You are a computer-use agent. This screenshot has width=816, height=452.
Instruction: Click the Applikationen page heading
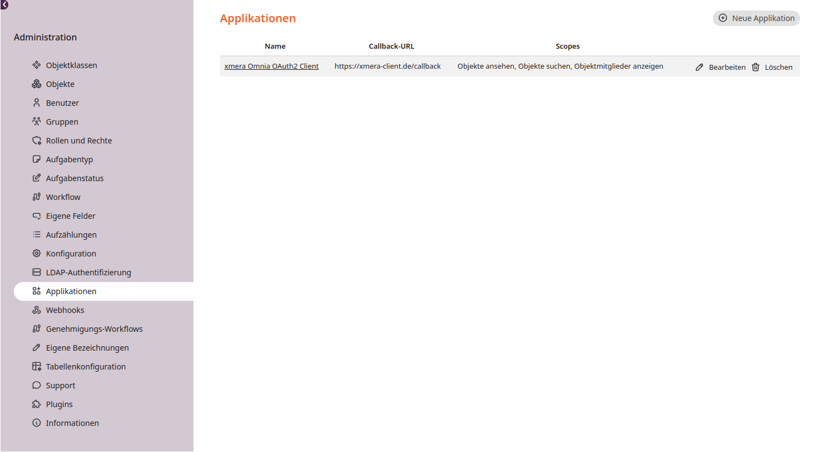pyautogui.click(x=258, y=18)
